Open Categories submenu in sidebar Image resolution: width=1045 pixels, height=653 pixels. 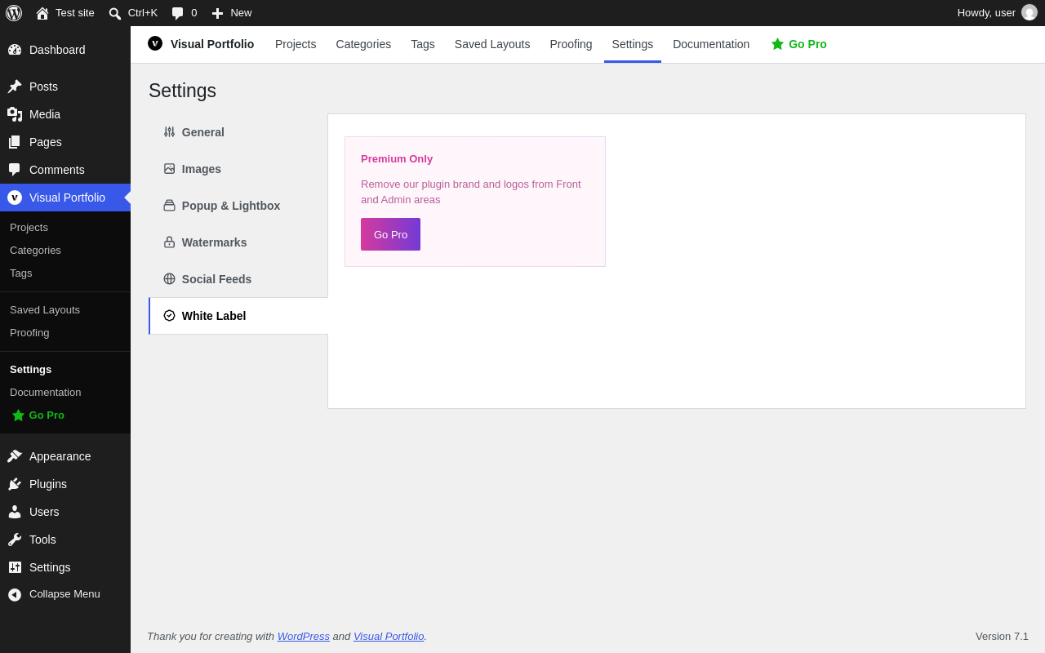pos(65,251)
